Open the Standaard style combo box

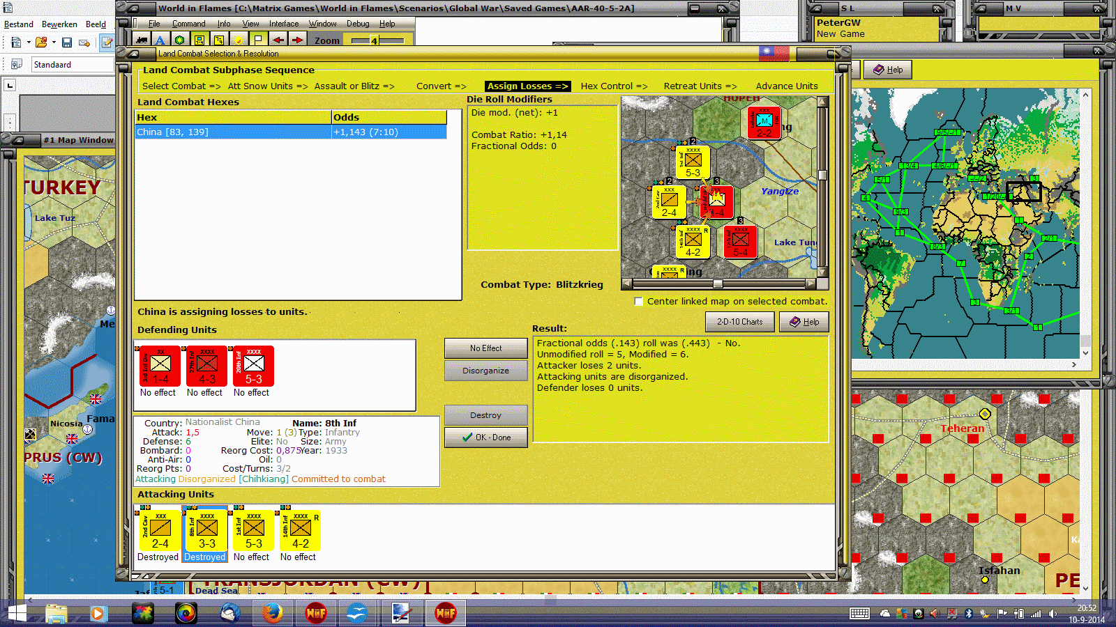point(73,65)
